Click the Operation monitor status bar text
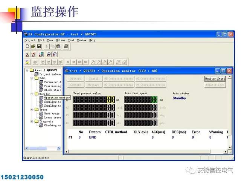The image size is (241, 181). 36,158
